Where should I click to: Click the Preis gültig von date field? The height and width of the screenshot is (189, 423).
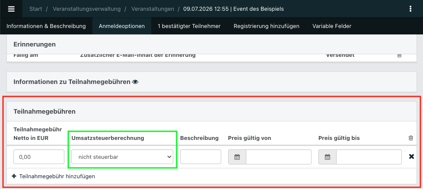pyautogui.click(x=279, y=157)
